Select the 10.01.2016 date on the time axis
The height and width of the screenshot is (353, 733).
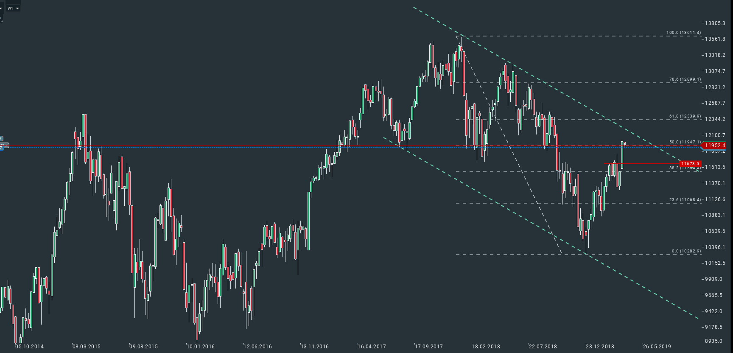[201, 347]
